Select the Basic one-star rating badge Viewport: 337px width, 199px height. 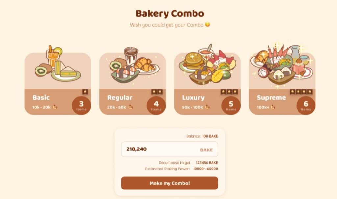85,92
